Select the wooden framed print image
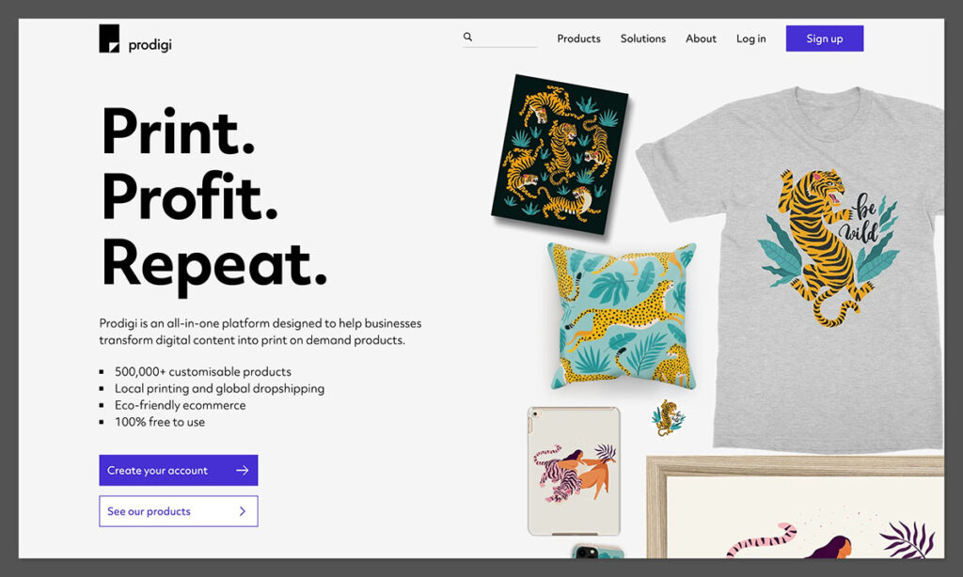The image size is (963, 577). coord(796,507)
